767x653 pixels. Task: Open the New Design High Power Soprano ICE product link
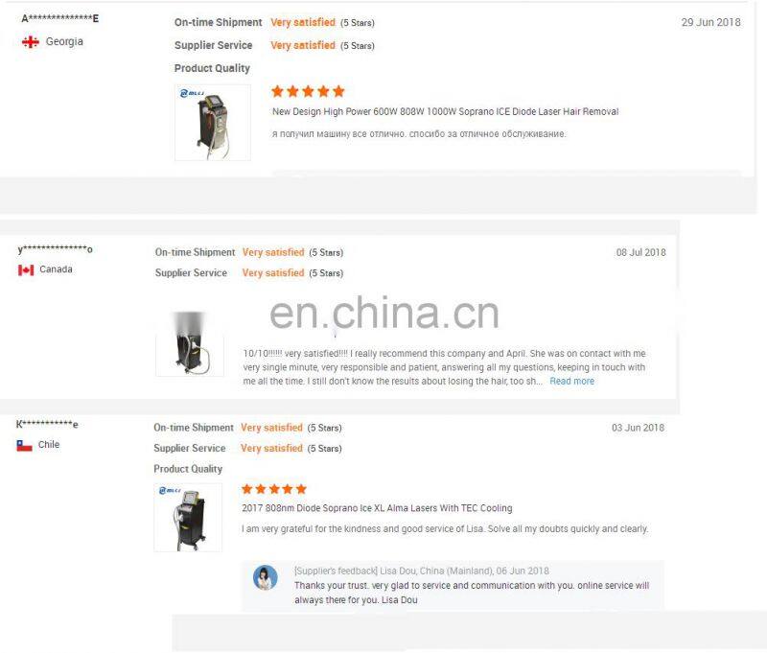[445, 111]
